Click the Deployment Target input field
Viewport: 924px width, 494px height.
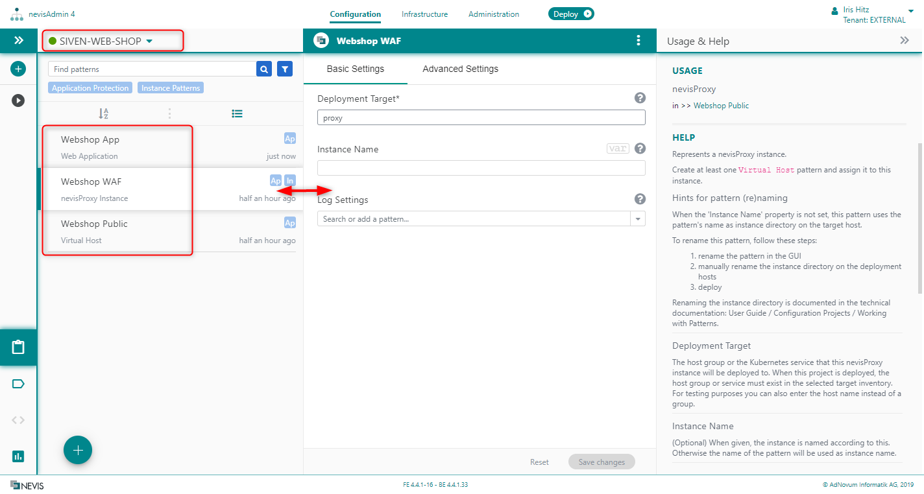click(481, 117)
